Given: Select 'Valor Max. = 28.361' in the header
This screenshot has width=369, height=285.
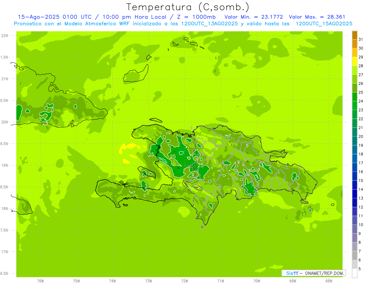Looking at the screenshot, I should (x=317, y=17).
